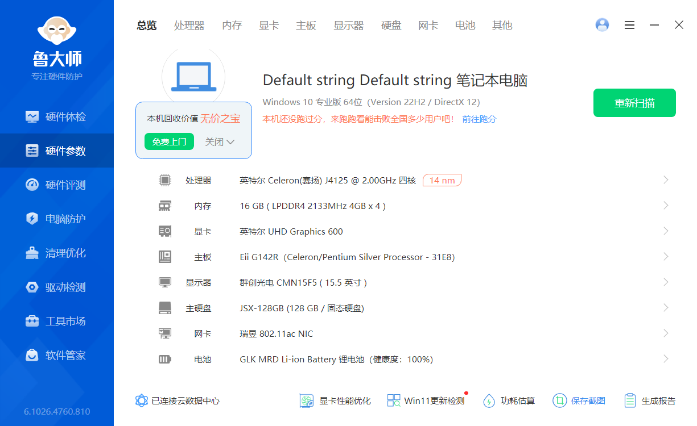Image resolution: width=697 pixels, height=426 pixels.
Task: Click the Celeron J4125 processor text
Action: coord(328,180)
